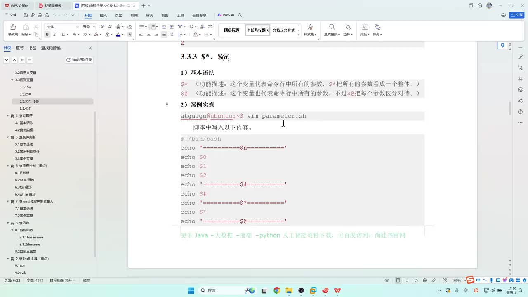Clear formatting with the eraser icon
This screenshot has height=297, width=528.
pos(130,26)
